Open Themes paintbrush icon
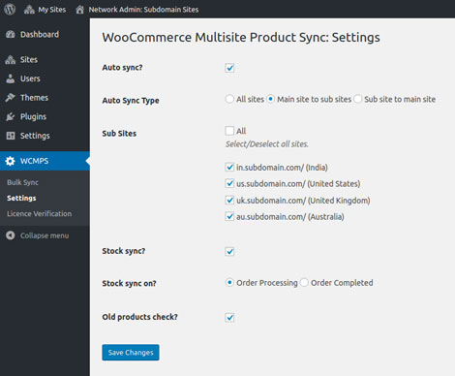455x376 pixels. [x=11, y=98]
